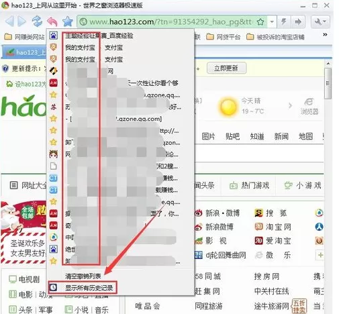Click the sun weather icon
This screenshot has height=314, width=339.
pos(228,107)
